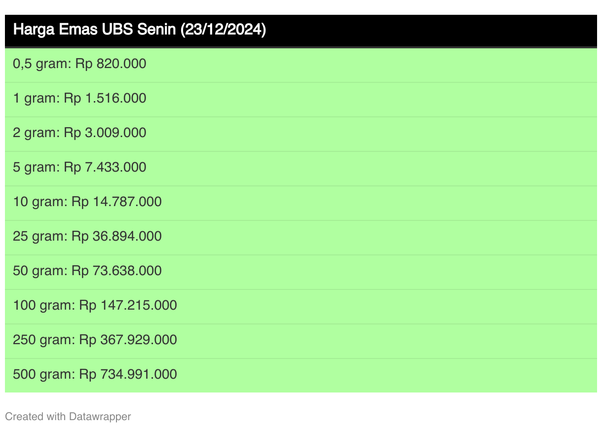Select the 10 gram Rp 14.787.000 row
Image resolution: width=602 pixels, height=428 pixels.
pyautogui.click(x=301, y=203)
